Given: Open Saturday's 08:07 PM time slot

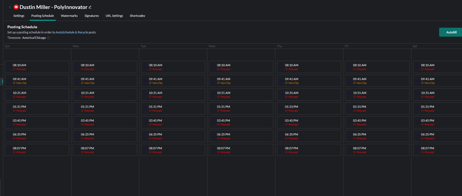Looking at the screenshot, I should [x=437, y=150].
